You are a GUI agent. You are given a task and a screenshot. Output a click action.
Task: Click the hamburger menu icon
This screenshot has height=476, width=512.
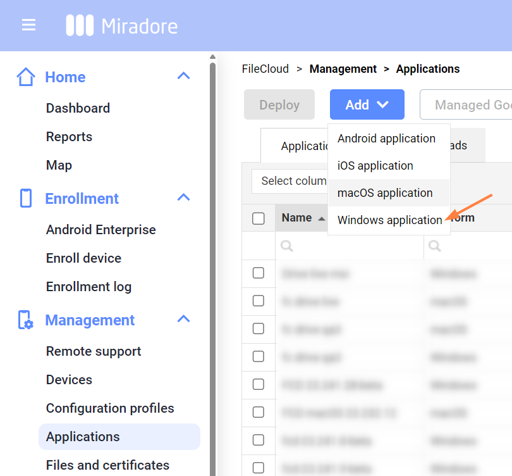[x=28, y=25]
